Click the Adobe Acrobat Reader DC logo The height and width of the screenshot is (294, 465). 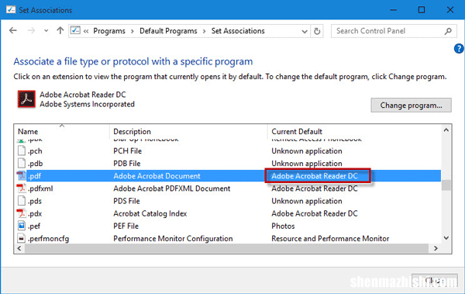pos(26,99)
